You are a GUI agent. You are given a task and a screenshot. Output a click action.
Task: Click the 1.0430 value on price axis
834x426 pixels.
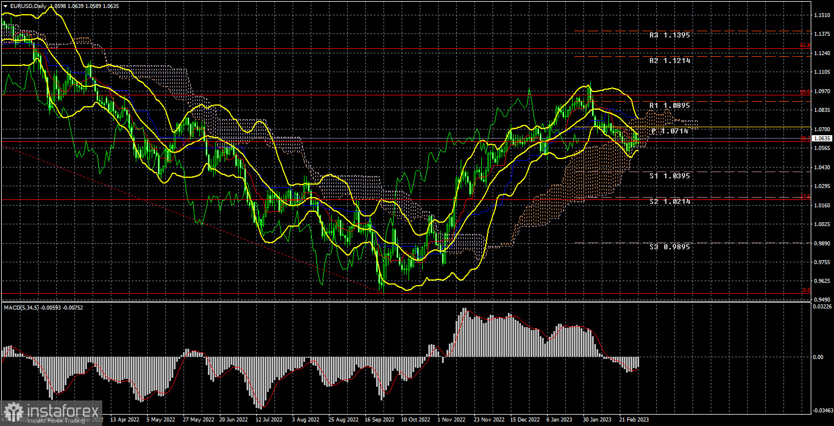click(x=822, y=167)
